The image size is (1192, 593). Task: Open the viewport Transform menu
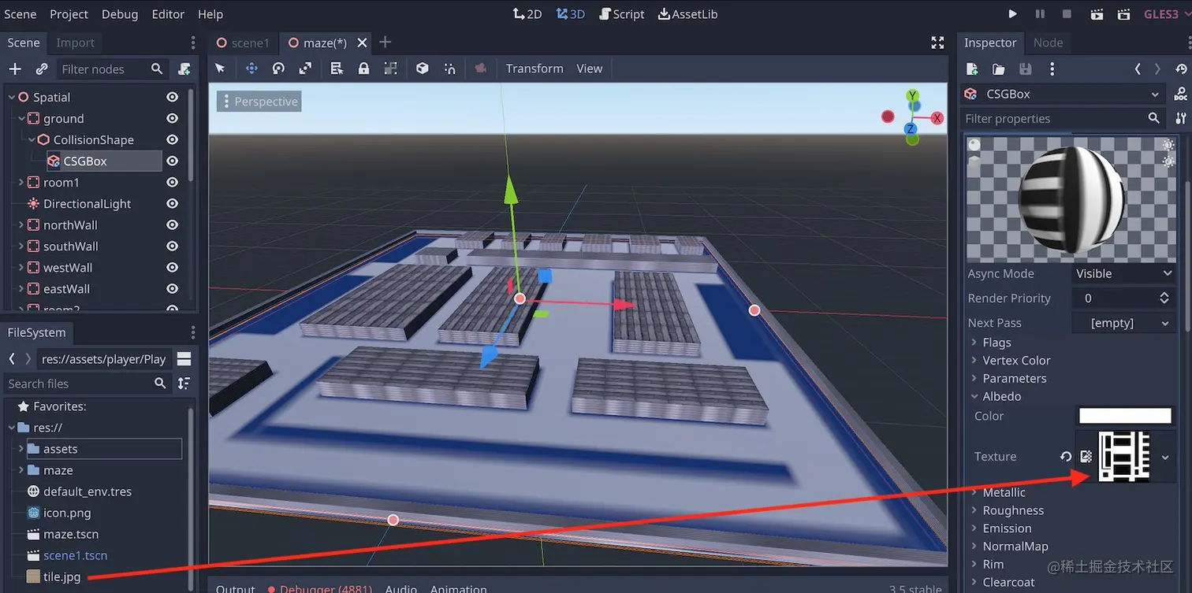point(535,69)
